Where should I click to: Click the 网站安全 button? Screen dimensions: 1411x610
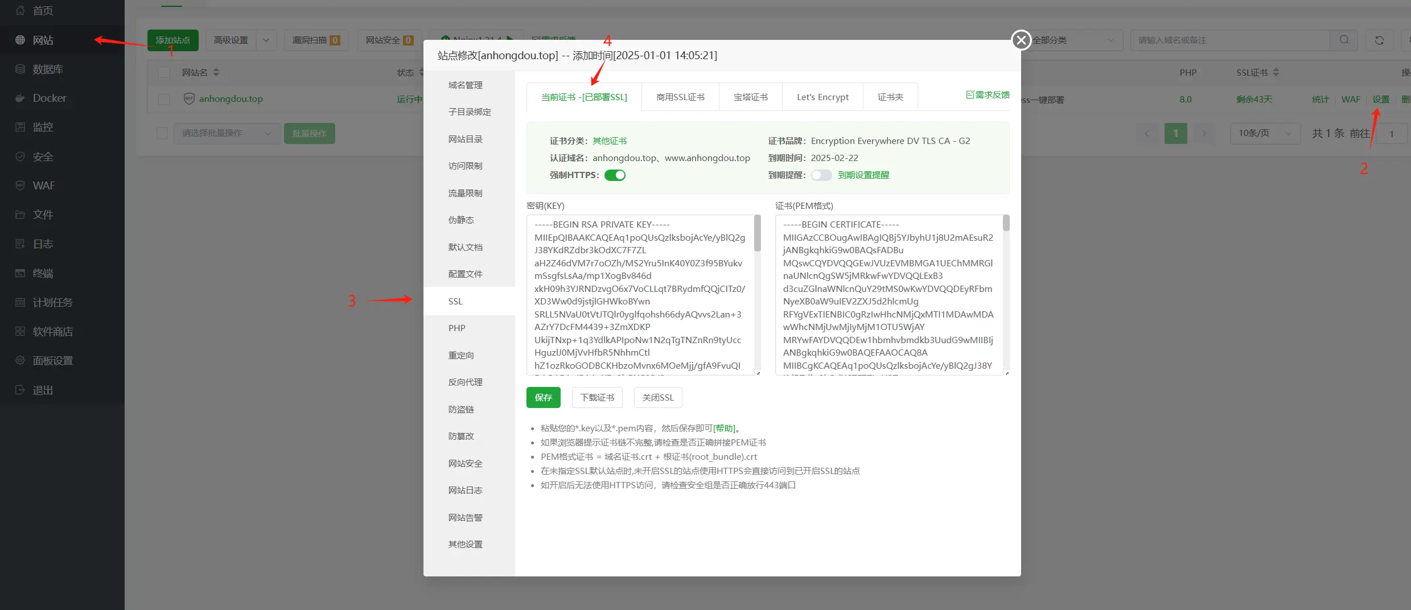389,40
